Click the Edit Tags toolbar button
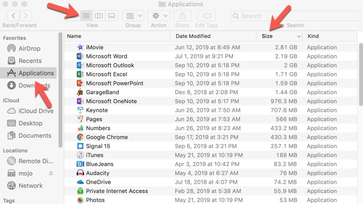This screenshot has width=363, height=204. (207, 16)
